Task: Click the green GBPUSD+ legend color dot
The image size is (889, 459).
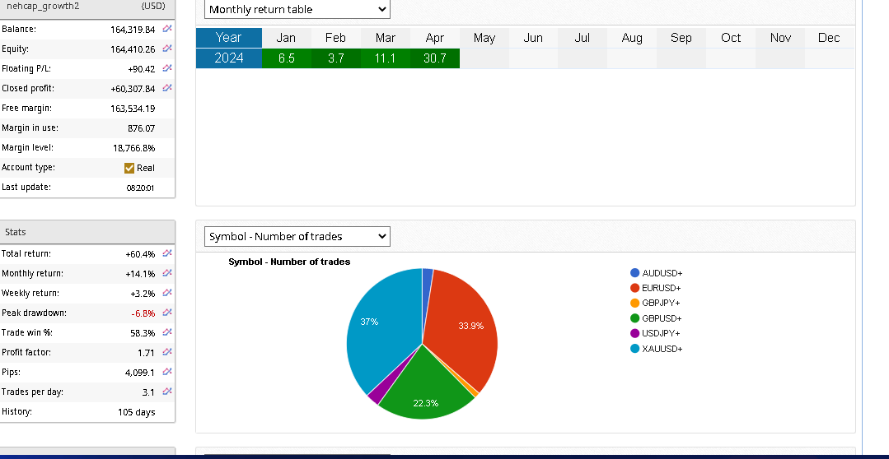Action: tap(634, 318)
